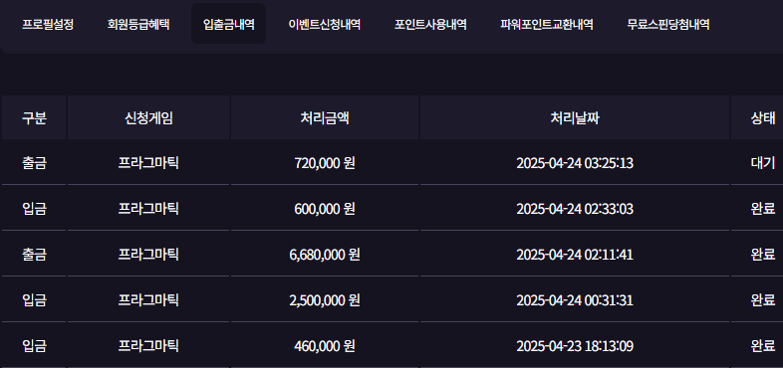Click the 상태 column header

coord(757,118)
